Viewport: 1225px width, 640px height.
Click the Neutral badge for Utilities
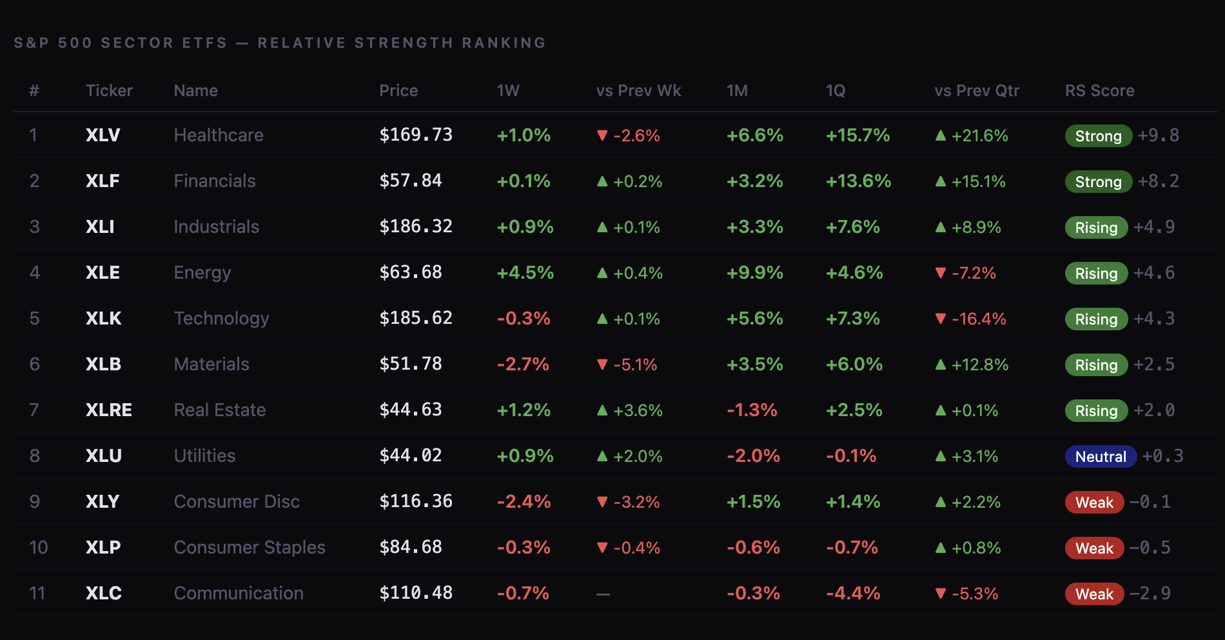1101,457
